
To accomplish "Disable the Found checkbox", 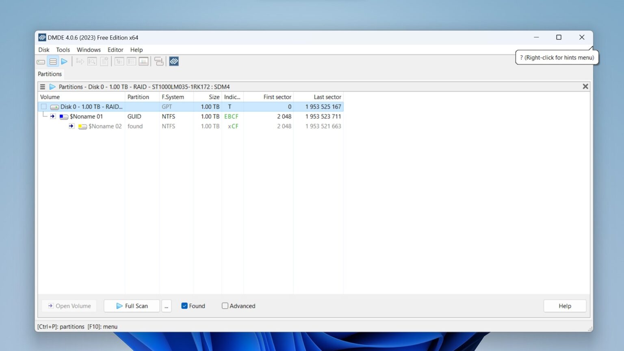I will tap(184, 305).
